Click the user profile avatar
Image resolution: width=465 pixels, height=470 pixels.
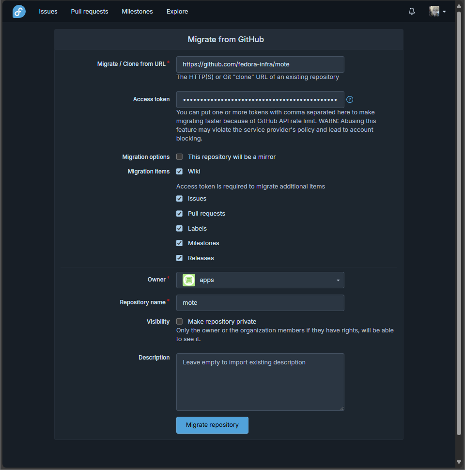pos(434,11)
